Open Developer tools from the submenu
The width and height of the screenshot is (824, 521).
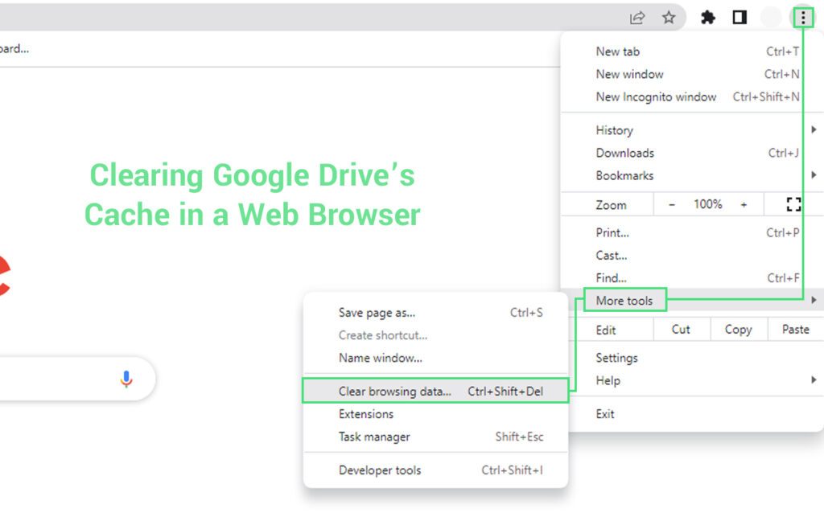tap(435, 470)
